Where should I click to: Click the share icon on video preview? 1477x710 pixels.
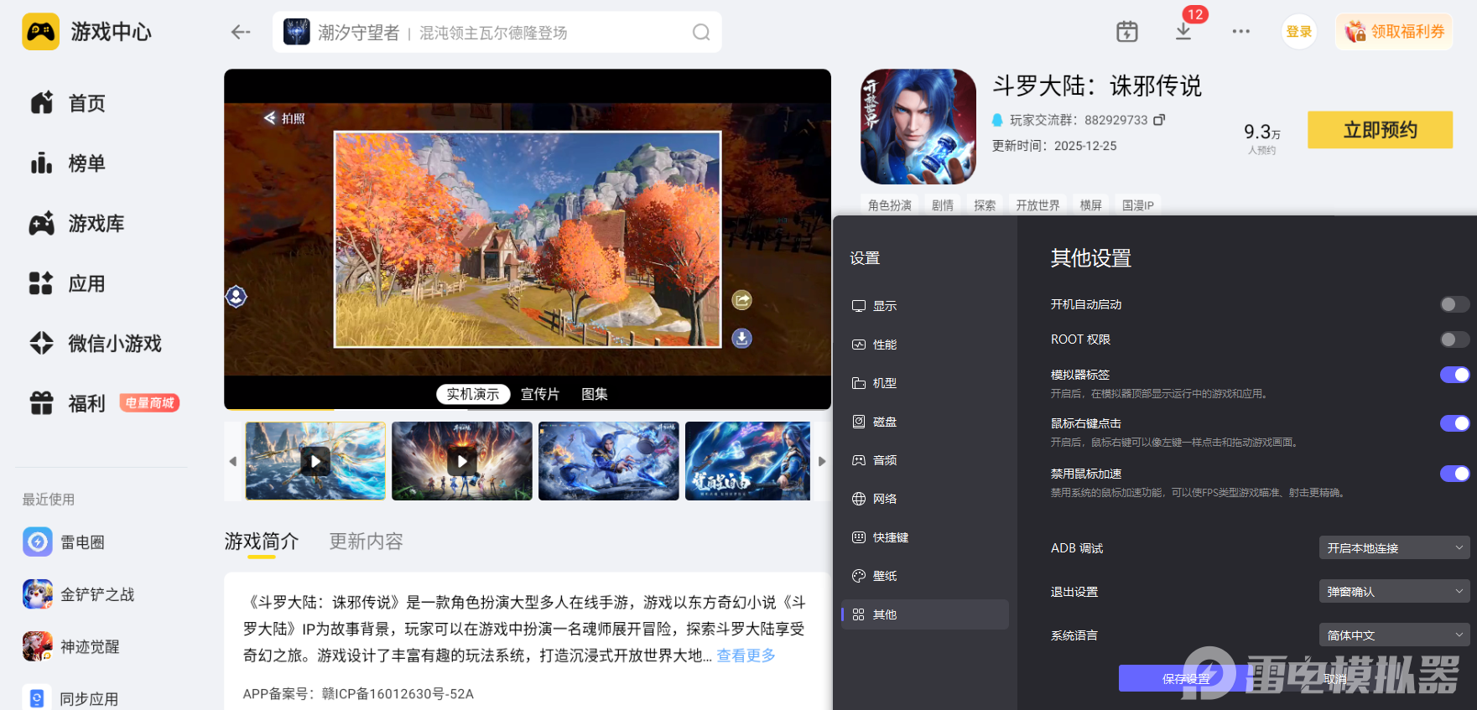(742, 300)
